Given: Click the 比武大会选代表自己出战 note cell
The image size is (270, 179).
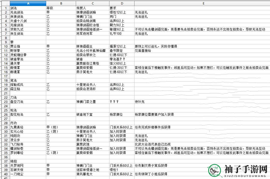Looking at the screenshot, I should coord(202,144).
